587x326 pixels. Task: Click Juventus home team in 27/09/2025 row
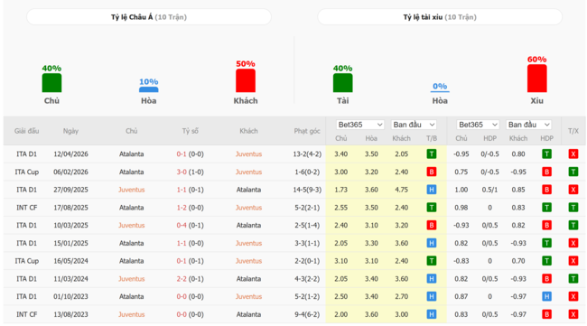point(132,190)
